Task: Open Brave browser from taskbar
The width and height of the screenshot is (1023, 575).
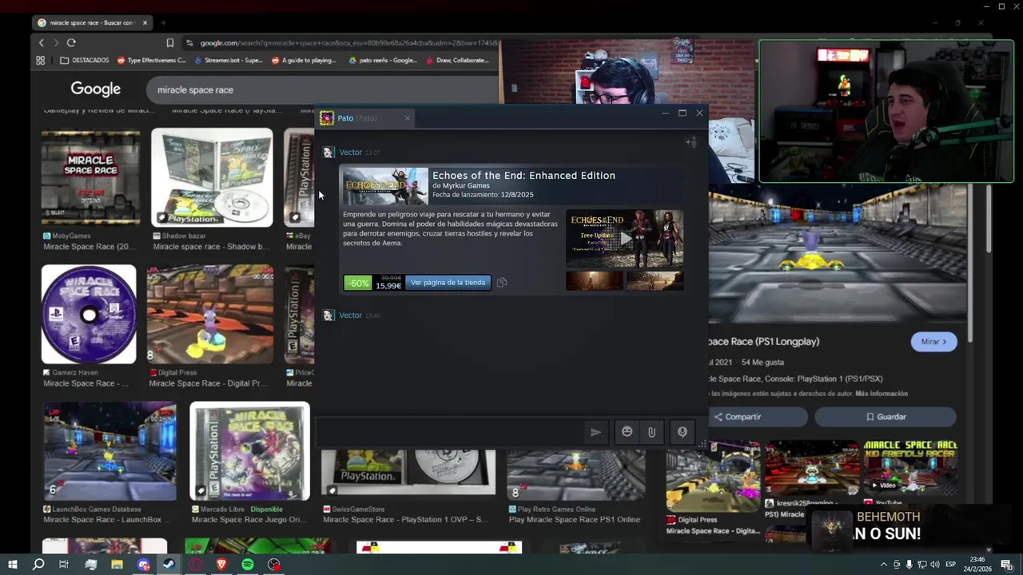Action: (x=221, y=565)
